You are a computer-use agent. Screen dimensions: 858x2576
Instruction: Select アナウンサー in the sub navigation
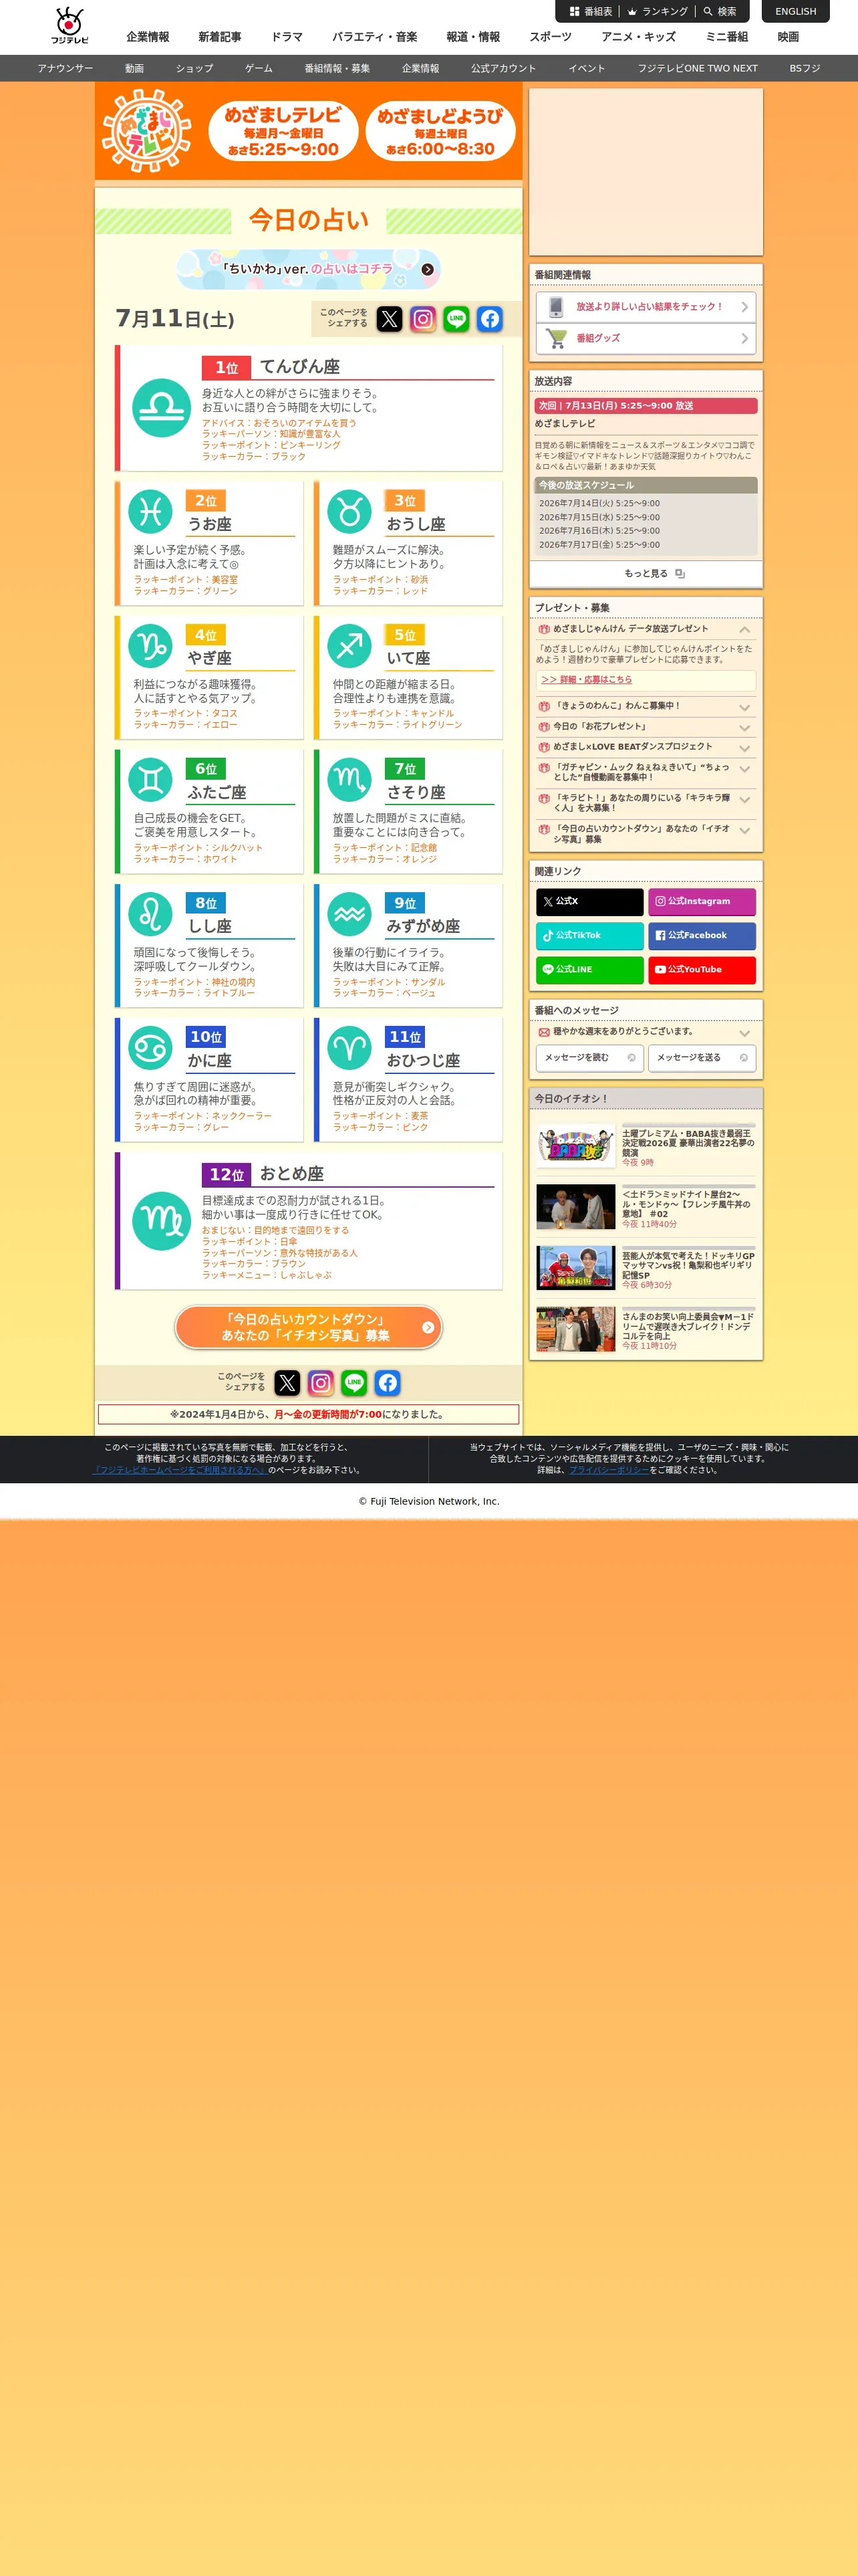click(65, 68)
